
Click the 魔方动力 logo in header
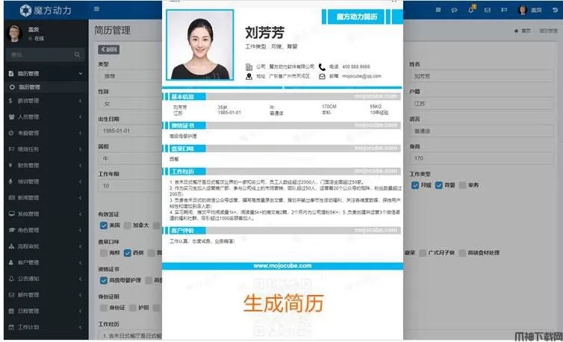pos(46,10)
